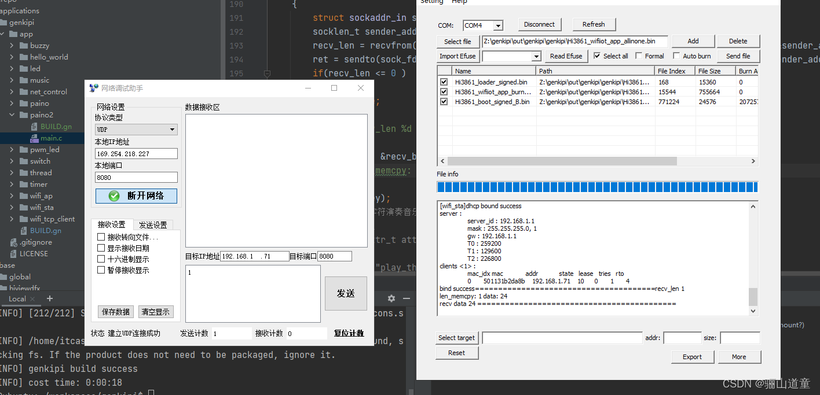Open terminal settings gear icon

[391, 298]
